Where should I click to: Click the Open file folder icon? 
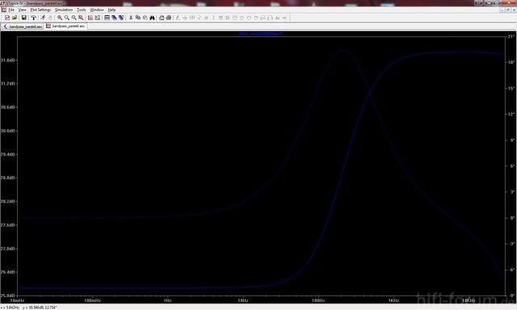(15, 18)
